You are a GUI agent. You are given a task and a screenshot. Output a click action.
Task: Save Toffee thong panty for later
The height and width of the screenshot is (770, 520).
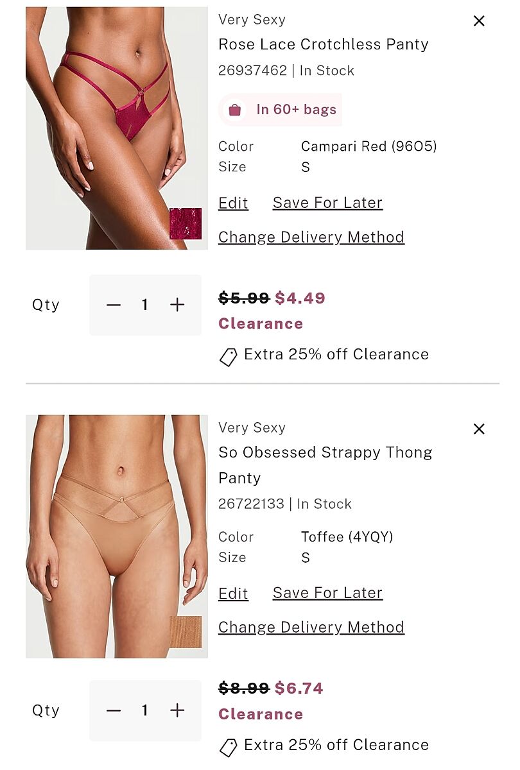tap(327, 593)
